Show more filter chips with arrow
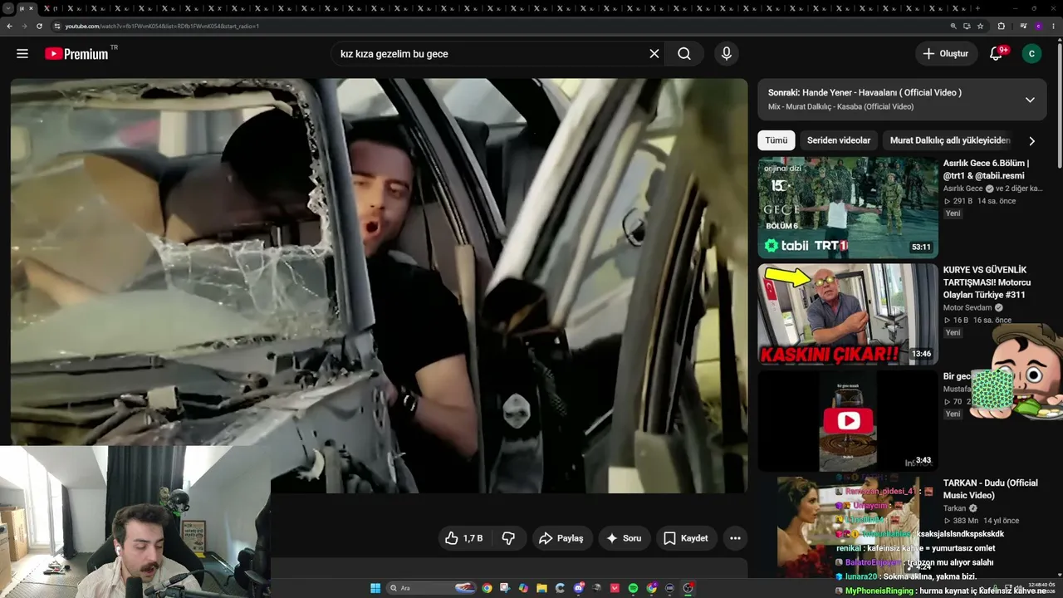Viewport: 1063px width, 598px height. click(1031, 140)
